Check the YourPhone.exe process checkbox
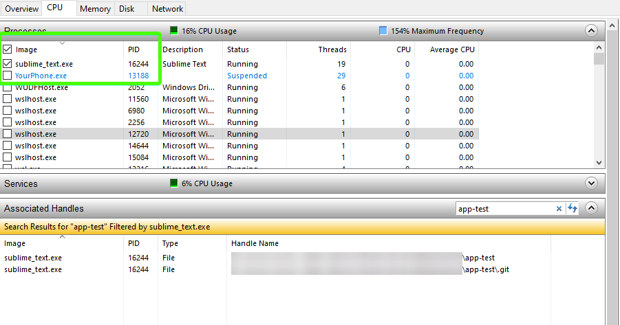 tap(8, 76)
